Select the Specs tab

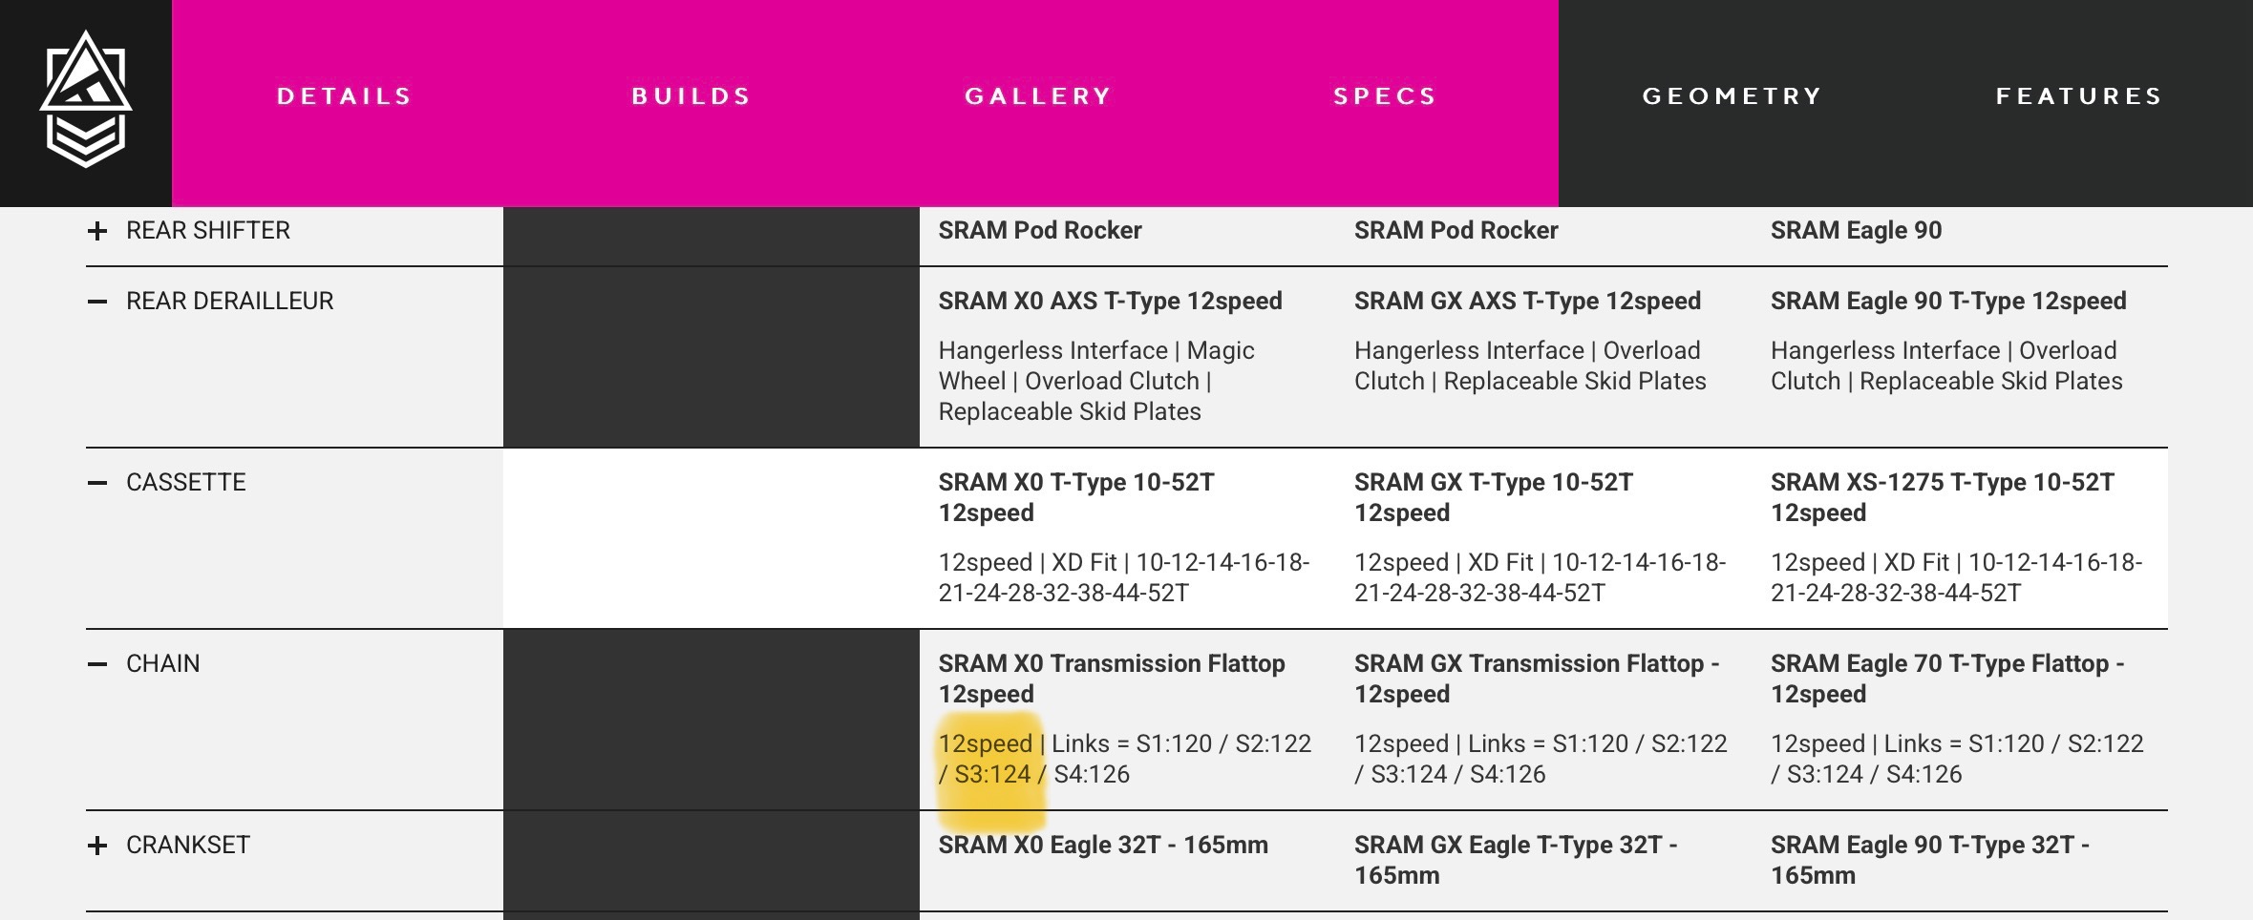(x=1385, y=96)
